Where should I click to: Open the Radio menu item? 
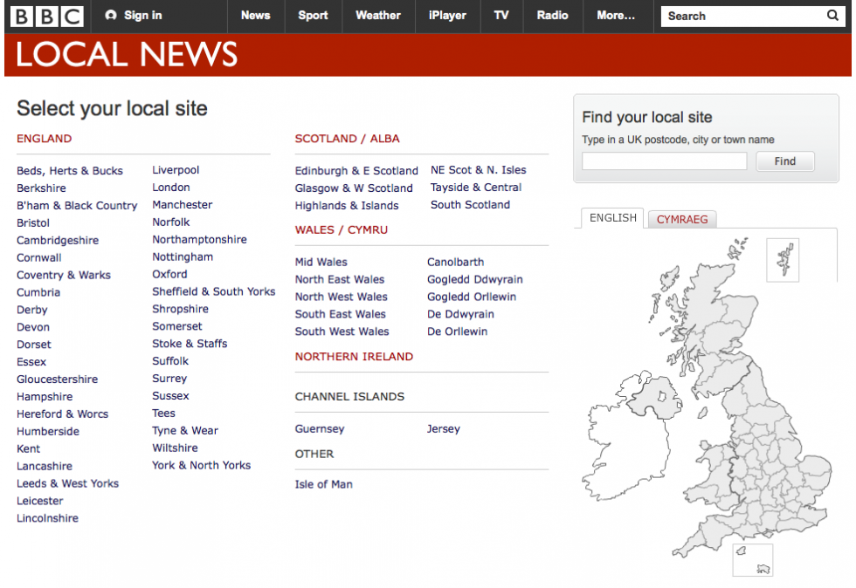tap(552, 16)
